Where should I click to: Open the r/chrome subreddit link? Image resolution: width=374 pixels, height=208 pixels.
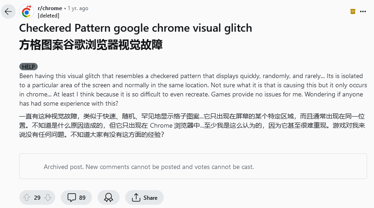50,8
